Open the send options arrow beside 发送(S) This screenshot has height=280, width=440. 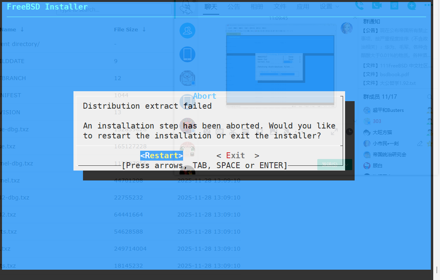pyautogui.click(x=347, y=164)
